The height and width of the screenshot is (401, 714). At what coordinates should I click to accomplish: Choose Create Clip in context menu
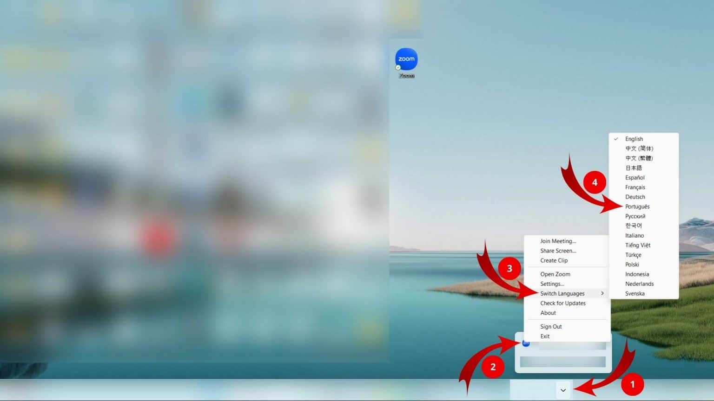coord(554,261)
